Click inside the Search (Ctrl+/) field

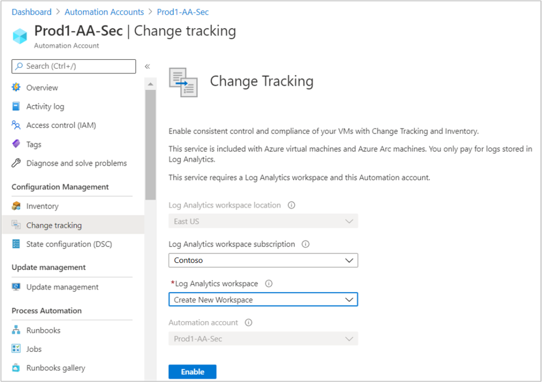(x=74, y=66)
